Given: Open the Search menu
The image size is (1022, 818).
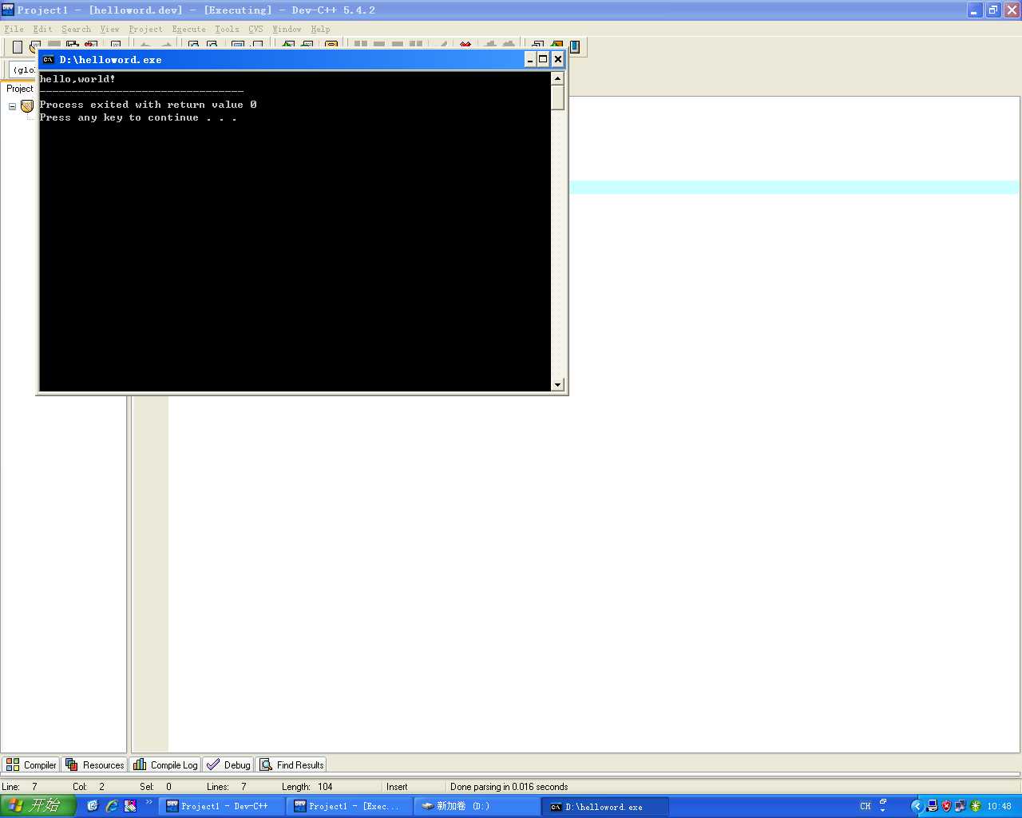Looking at the screenshot, I should (x=76, y=29).
